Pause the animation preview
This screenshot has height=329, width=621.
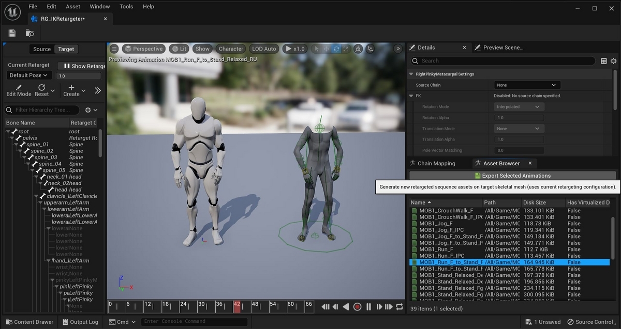(x=368, y=307)
